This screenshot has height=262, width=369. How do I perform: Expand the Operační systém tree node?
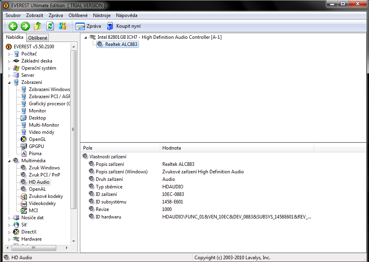10,68
